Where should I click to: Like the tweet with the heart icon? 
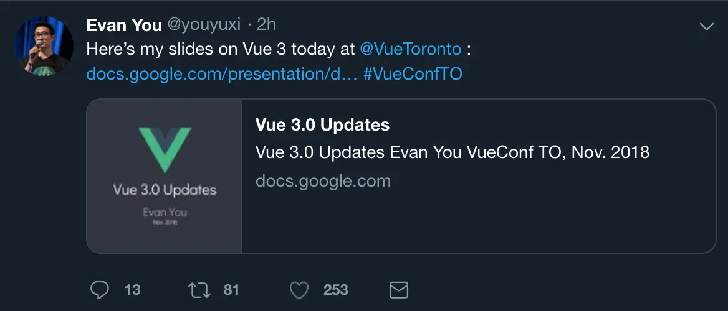[300, 290]
